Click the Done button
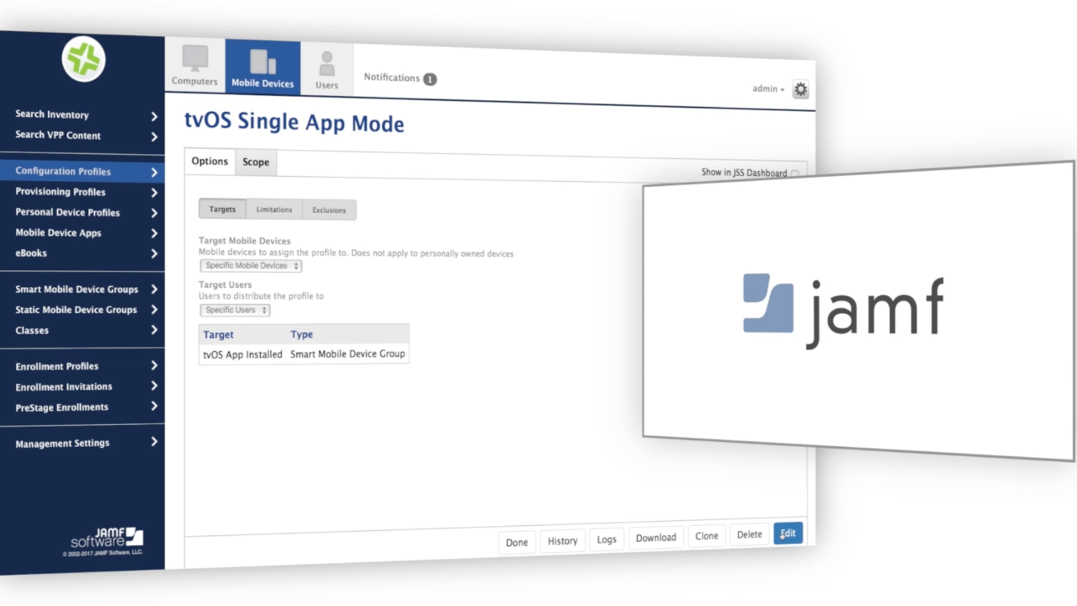Image resolution: width=1077 pixels, height=606 pixels. tap(517, 543)
